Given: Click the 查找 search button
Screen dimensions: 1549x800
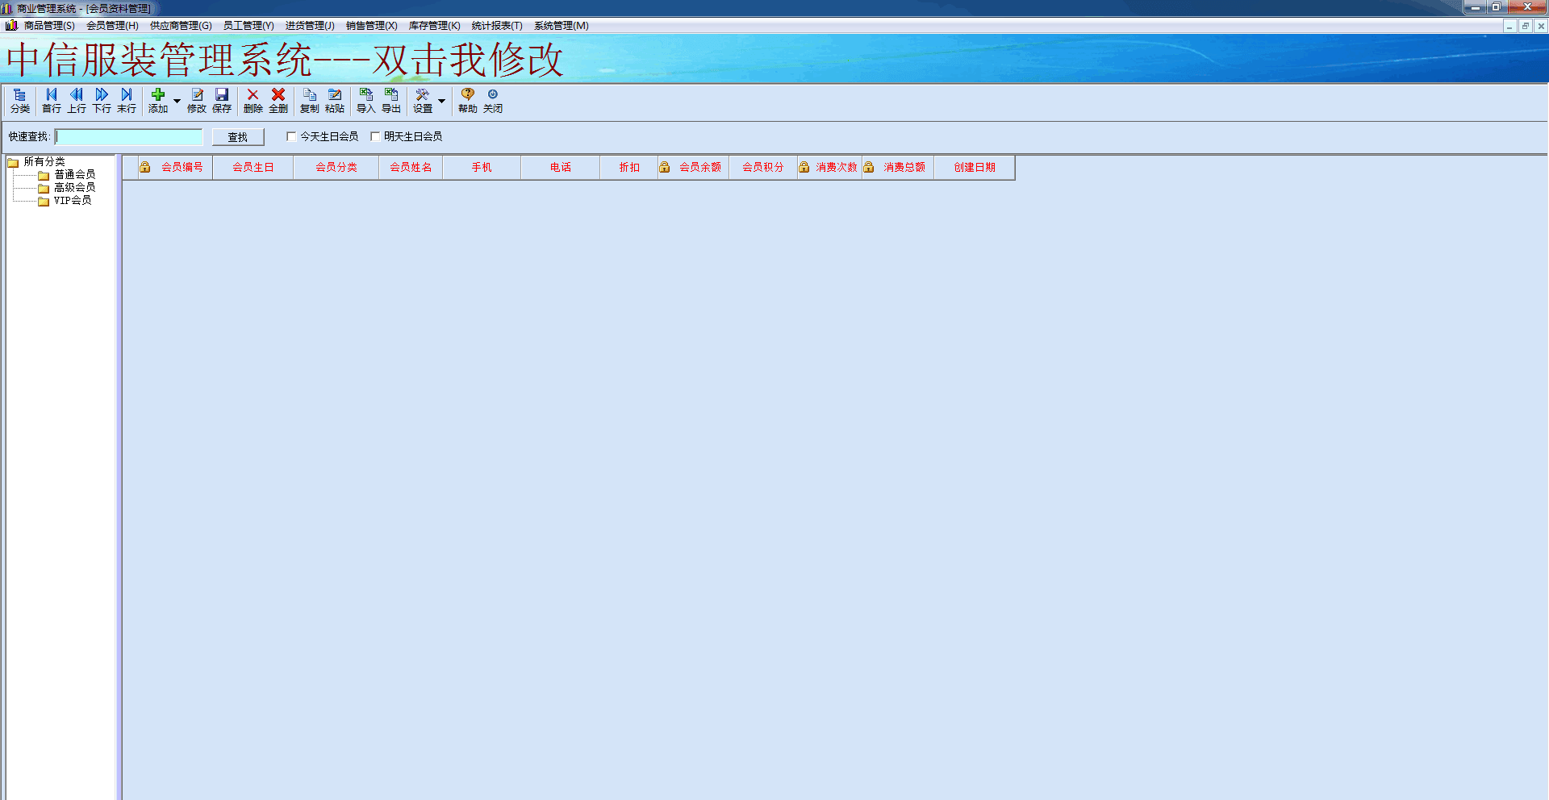Looking at the screenshot, I should [x=238, y=137].
